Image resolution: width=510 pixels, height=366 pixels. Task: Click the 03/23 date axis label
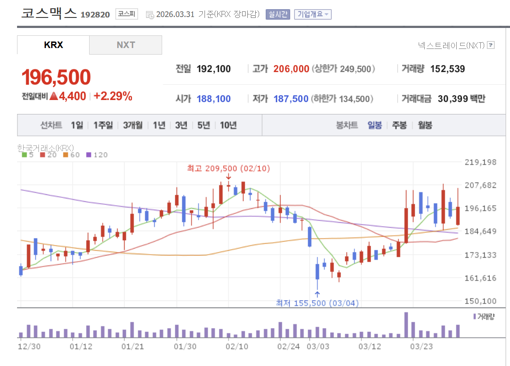422,346
